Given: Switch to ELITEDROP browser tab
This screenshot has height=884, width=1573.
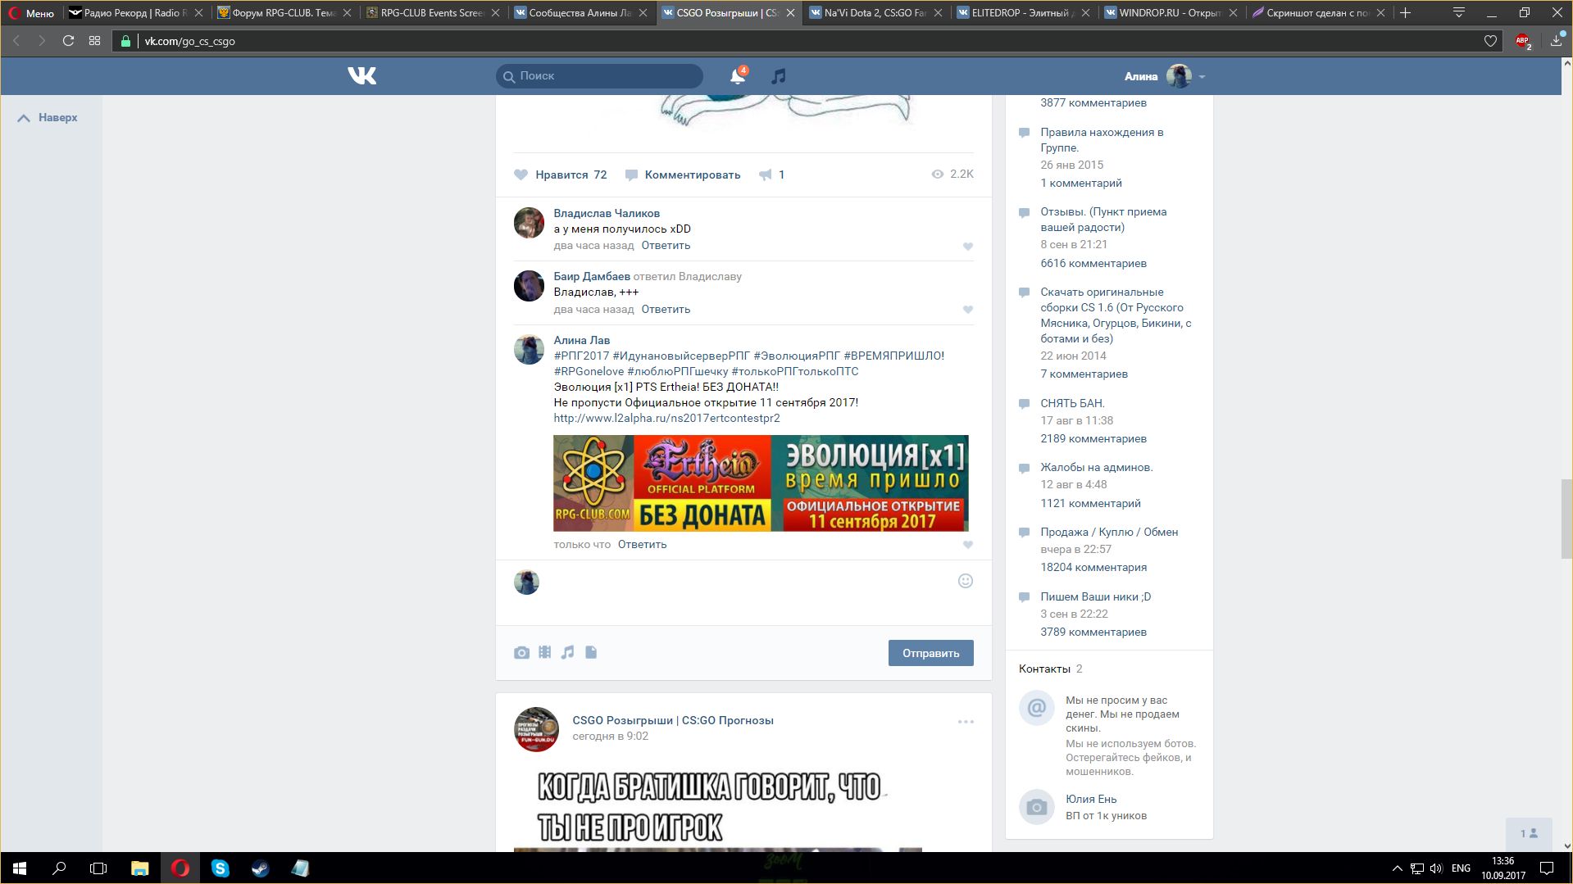Looking at the screenshot, I should click(x=1023, y=13).
